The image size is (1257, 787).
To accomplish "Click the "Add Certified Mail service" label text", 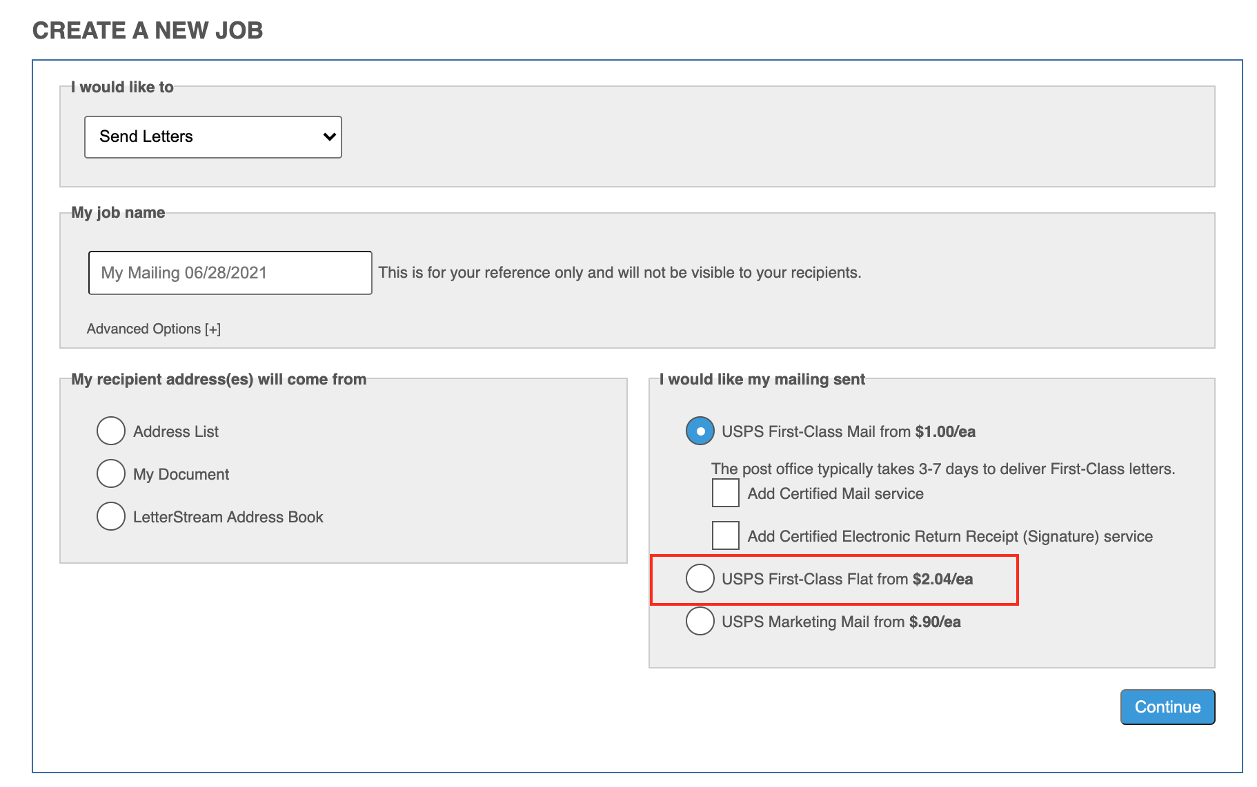I will coord(835,493).
